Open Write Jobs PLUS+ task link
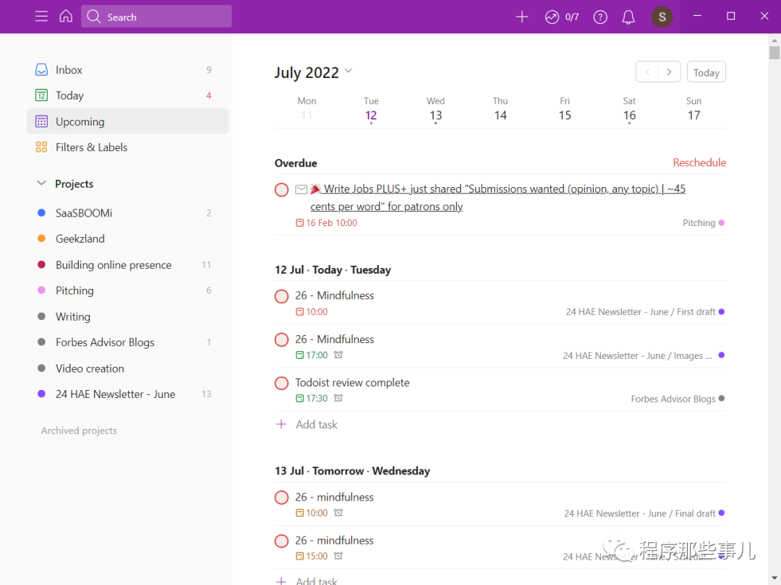 pos(498,197)
